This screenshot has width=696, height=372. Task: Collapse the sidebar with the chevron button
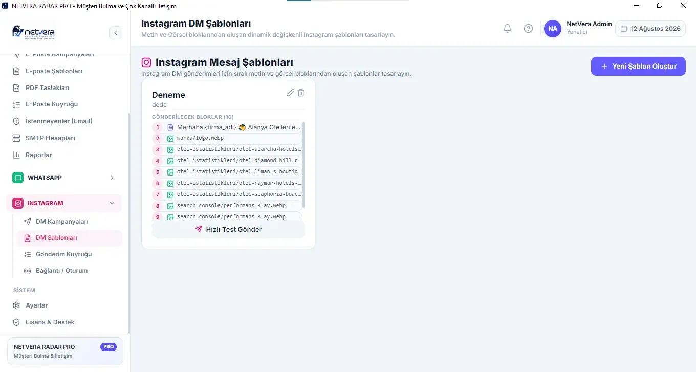[x=116, y=33]
